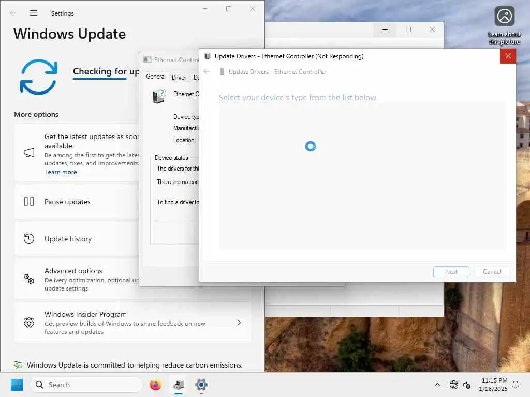Open the Settings gear on taskbar
Screen dimensions: 530x397
[201, 385]
